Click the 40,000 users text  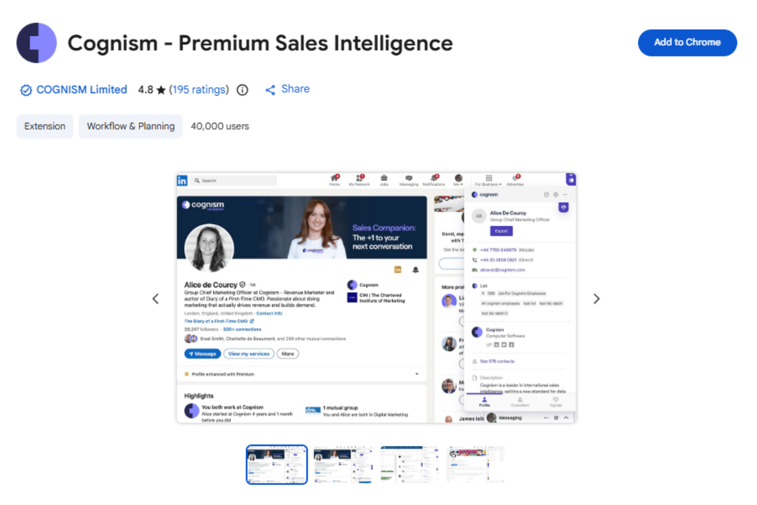[x=220, y=126]
